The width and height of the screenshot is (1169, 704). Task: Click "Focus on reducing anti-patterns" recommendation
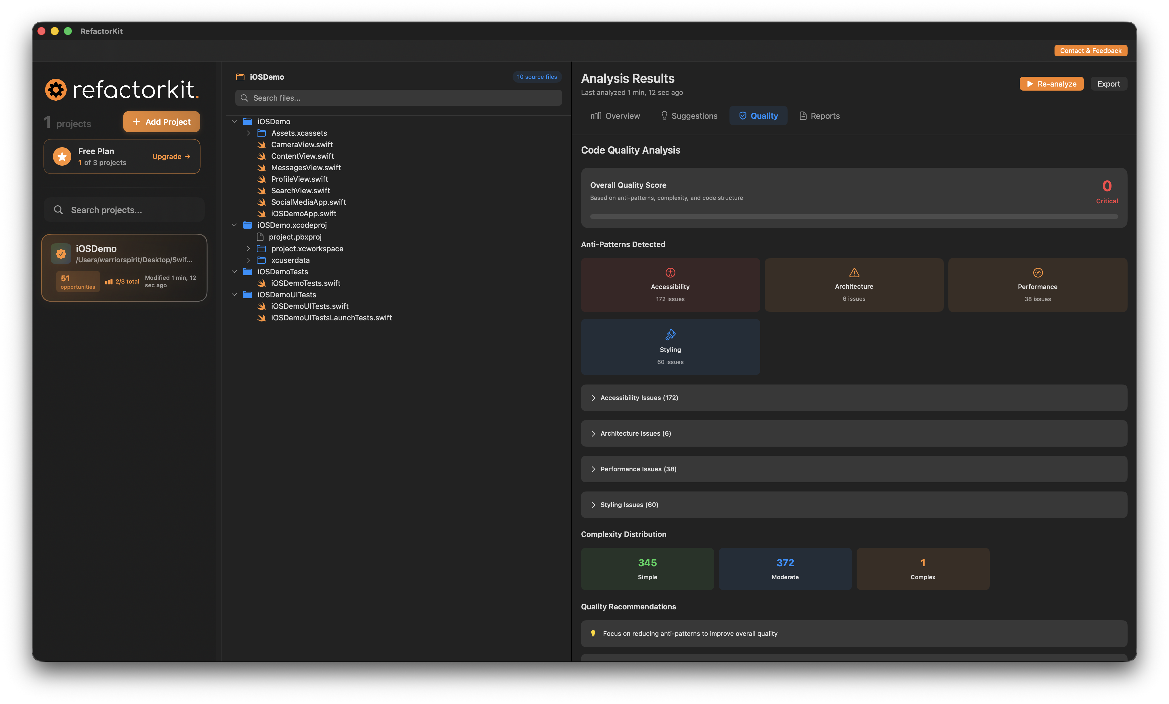point(853,634)
